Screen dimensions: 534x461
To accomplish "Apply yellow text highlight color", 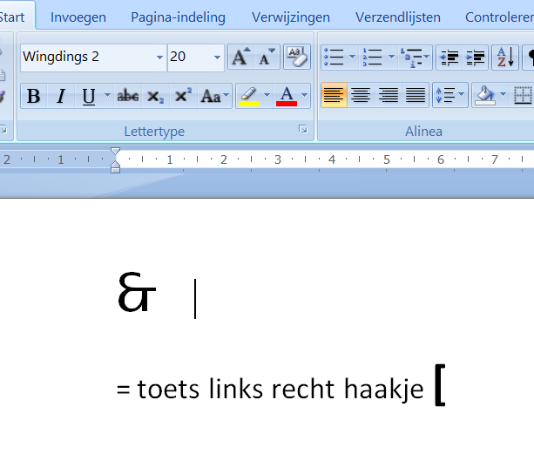I will tap(249, 96).
